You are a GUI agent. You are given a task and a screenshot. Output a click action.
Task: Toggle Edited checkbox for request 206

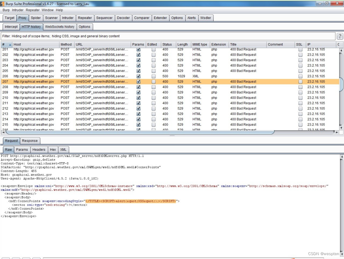click(x=153, y=76)
